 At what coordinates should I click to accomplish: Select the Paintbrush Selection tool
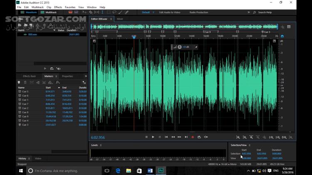point(120,12)
